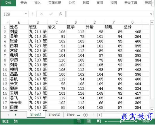Switch to Page Break Preview icon
The image size is (155, 125).
point(99,121)
